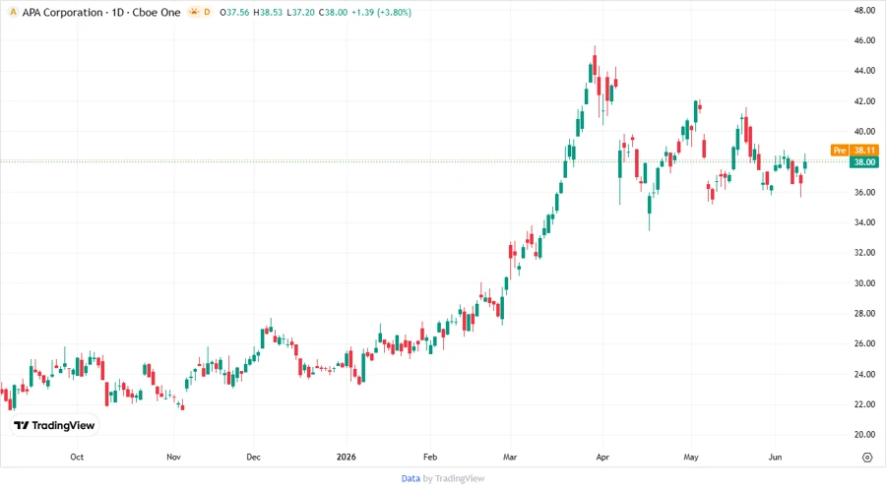Image resolution: width=886 pixels, height=490 pixels.
Task: Click the 36.00 price axis label
Action: [x=864, y=193]
